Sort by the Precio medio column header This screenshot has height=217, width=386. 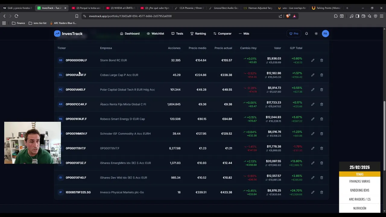pos(198,48)
